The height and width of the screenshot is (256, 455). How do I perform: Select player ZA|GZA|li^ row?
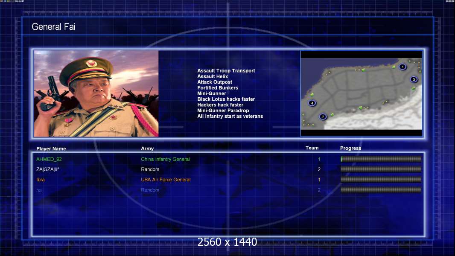click(x=228, y=169)
